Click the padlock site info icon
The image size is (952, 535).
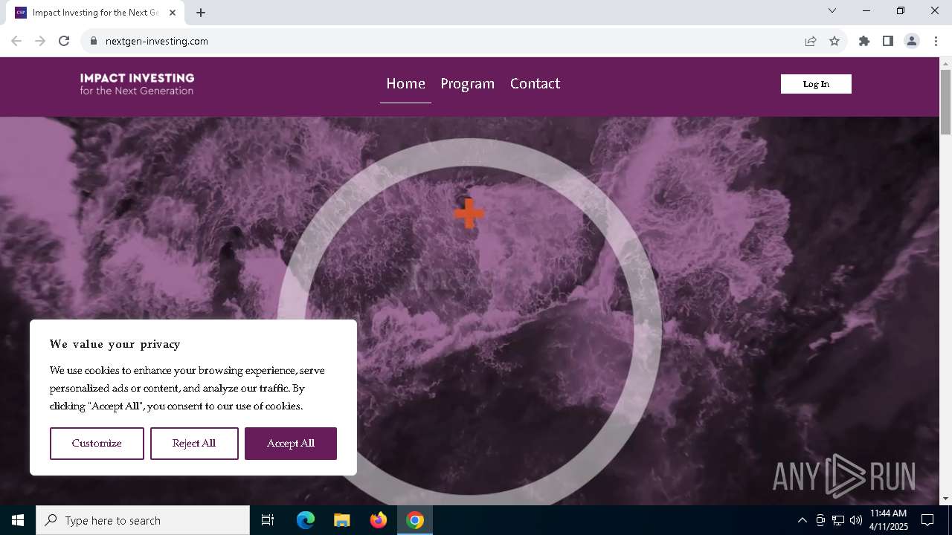pyautogui.click(x=94, y=42)
